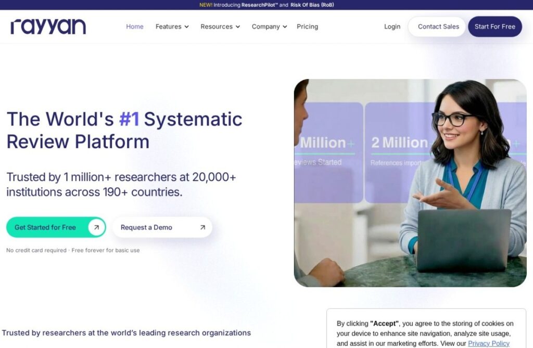
Task: Expand the Company dropdown chevron
Action: coord(285,27)
